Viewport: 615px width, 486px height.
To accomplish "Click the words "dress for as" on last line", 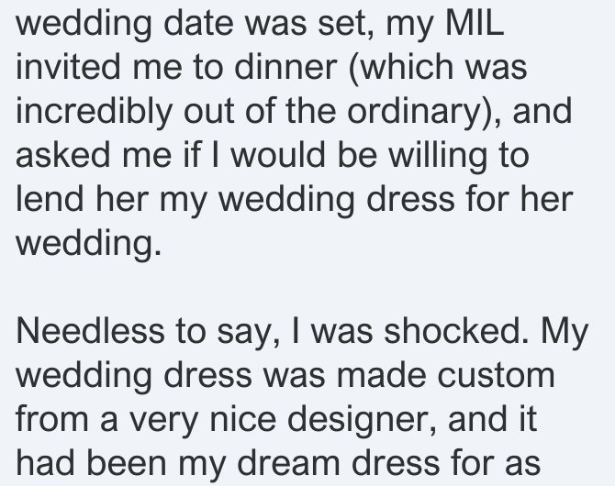I will (x=446, y=463).
